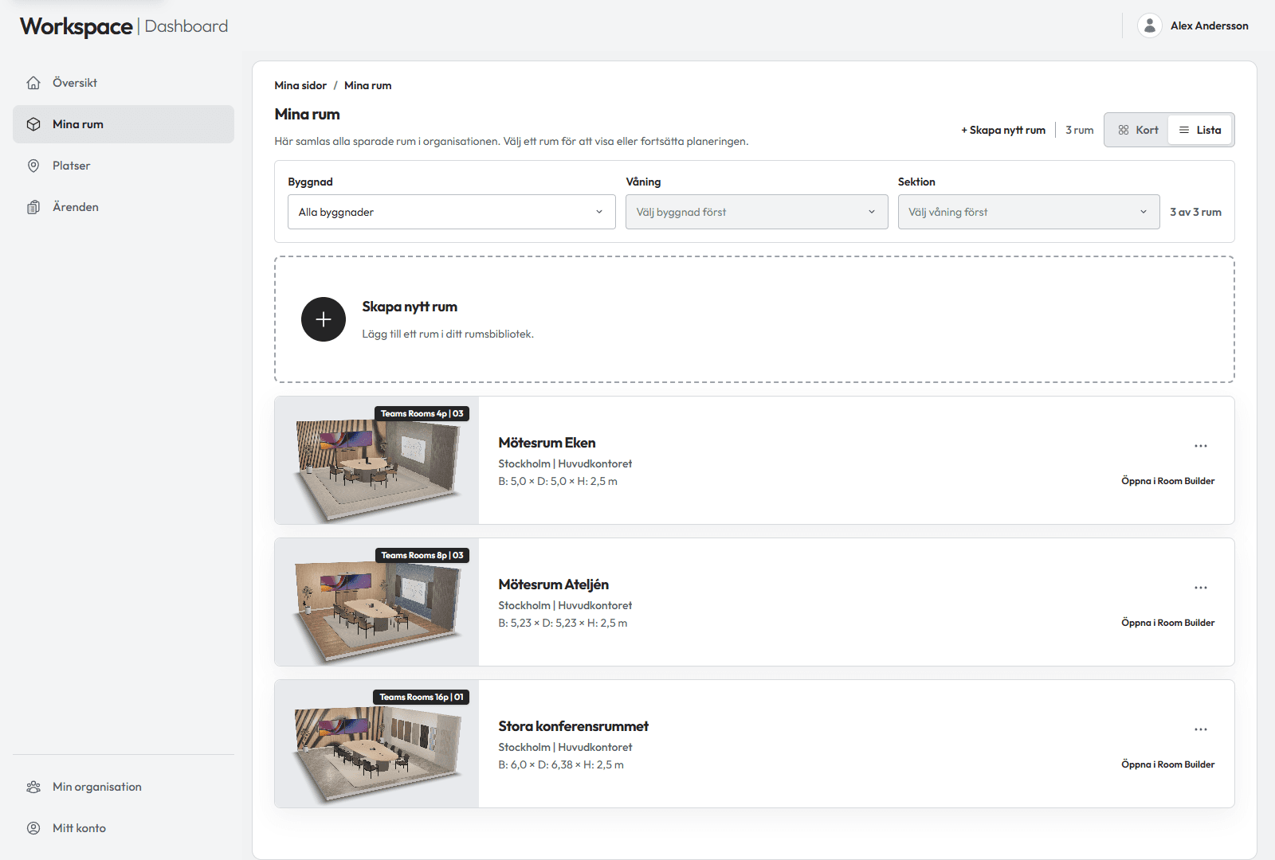Click the Stora konferensrummet room thumbnail

click(x=377, y=744)
